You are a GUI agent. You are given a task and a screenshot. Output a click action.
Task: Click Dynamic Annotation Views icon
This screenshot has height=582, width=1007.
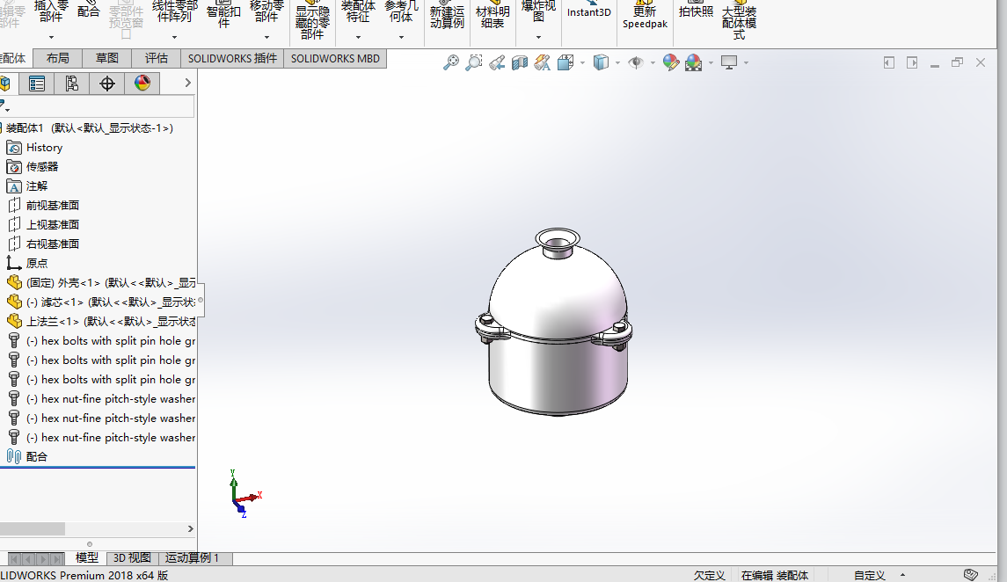[542, 62]
